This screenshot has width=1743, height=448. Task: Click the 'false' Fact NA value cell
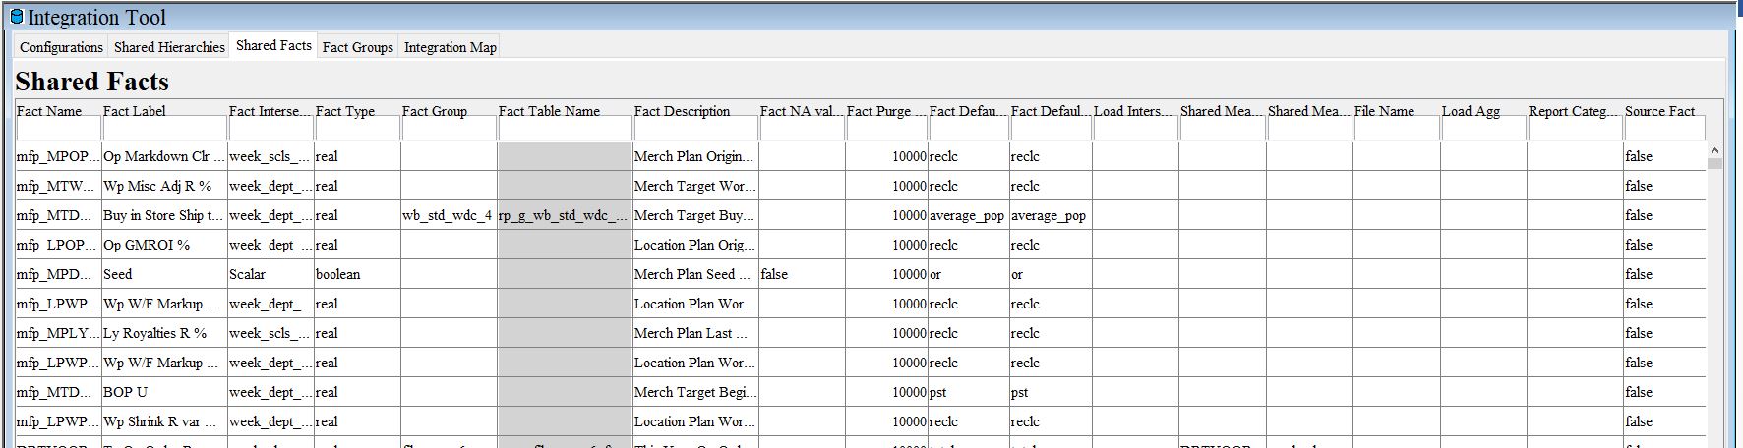point(801,274)
